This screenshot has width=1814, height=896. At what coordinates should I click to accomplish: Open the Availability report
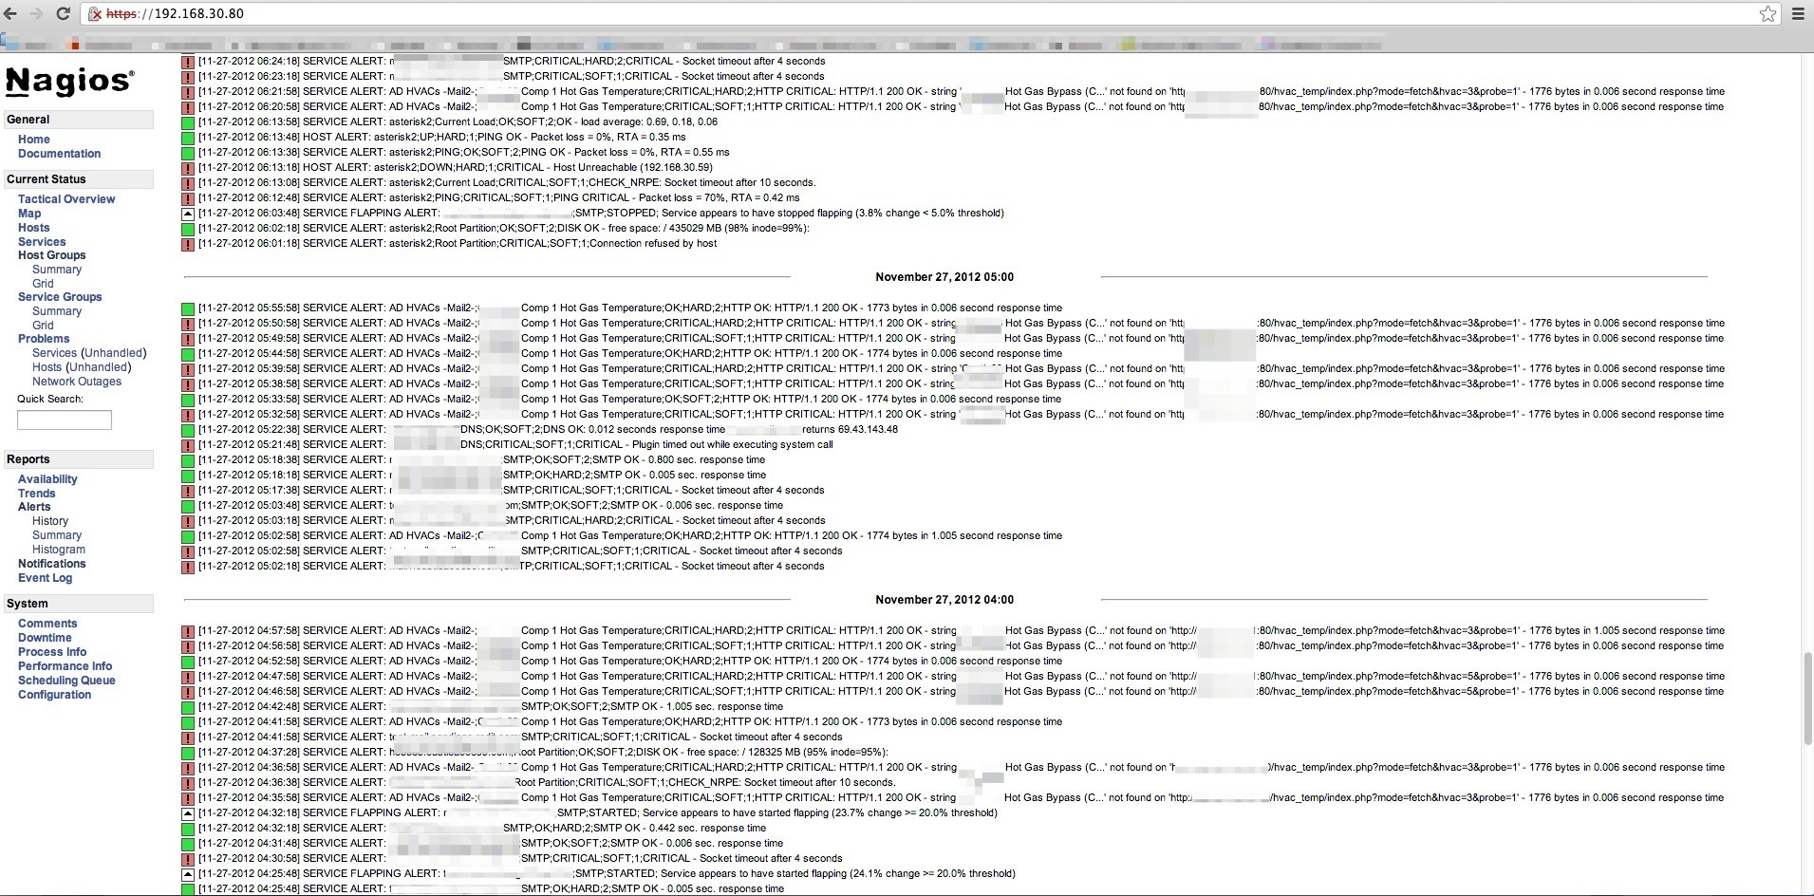point(47,479)
